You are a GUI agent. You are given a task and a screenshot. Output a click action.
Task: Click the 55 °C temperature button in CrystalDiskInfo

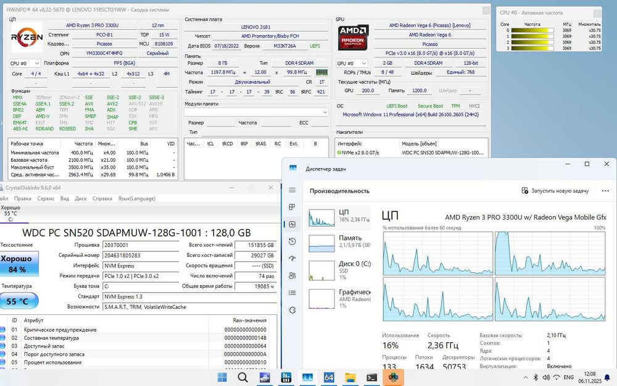[19, 301]
